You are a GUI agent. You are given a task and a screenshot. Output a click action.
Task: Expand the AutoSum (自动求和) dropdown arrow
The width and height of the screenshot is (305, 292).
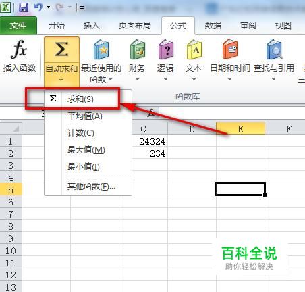point(61,80)
